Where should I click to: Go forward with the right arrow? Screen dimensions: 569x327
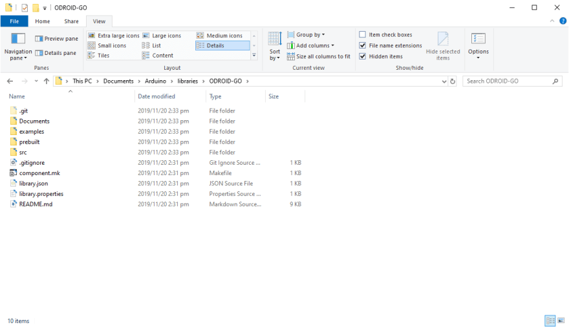pos(25,81)
